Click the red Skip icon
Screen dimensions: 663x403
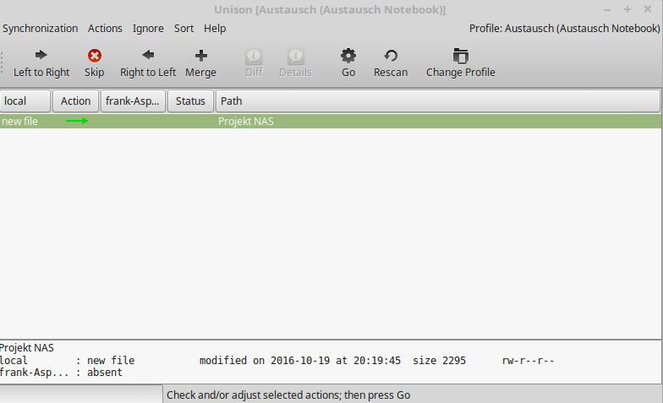[x=95, y=56]
